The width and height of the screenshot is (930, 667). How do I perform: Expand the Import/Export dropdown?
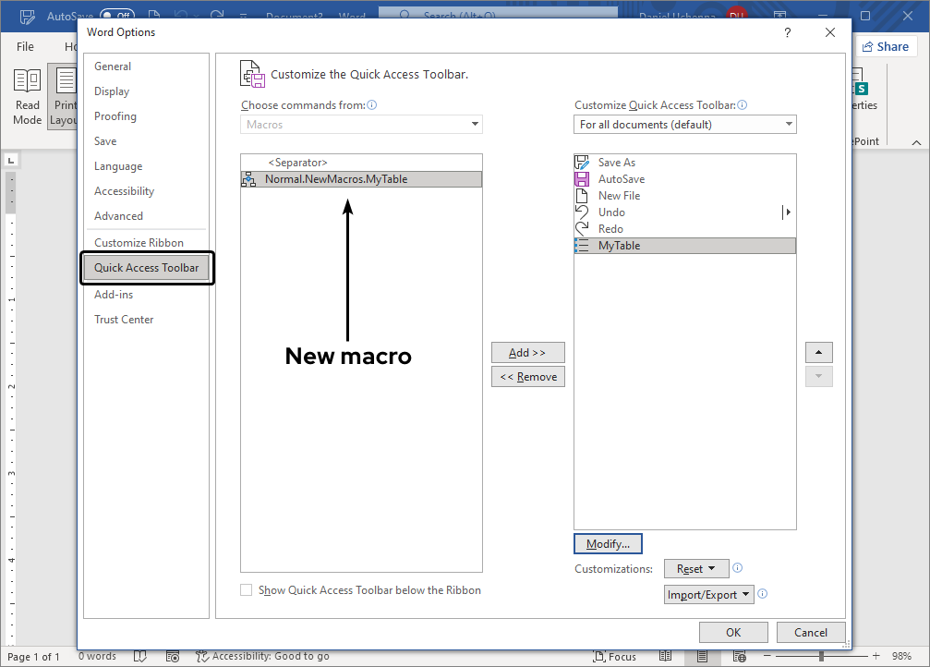pyautogui.click(x=708, y=594)
